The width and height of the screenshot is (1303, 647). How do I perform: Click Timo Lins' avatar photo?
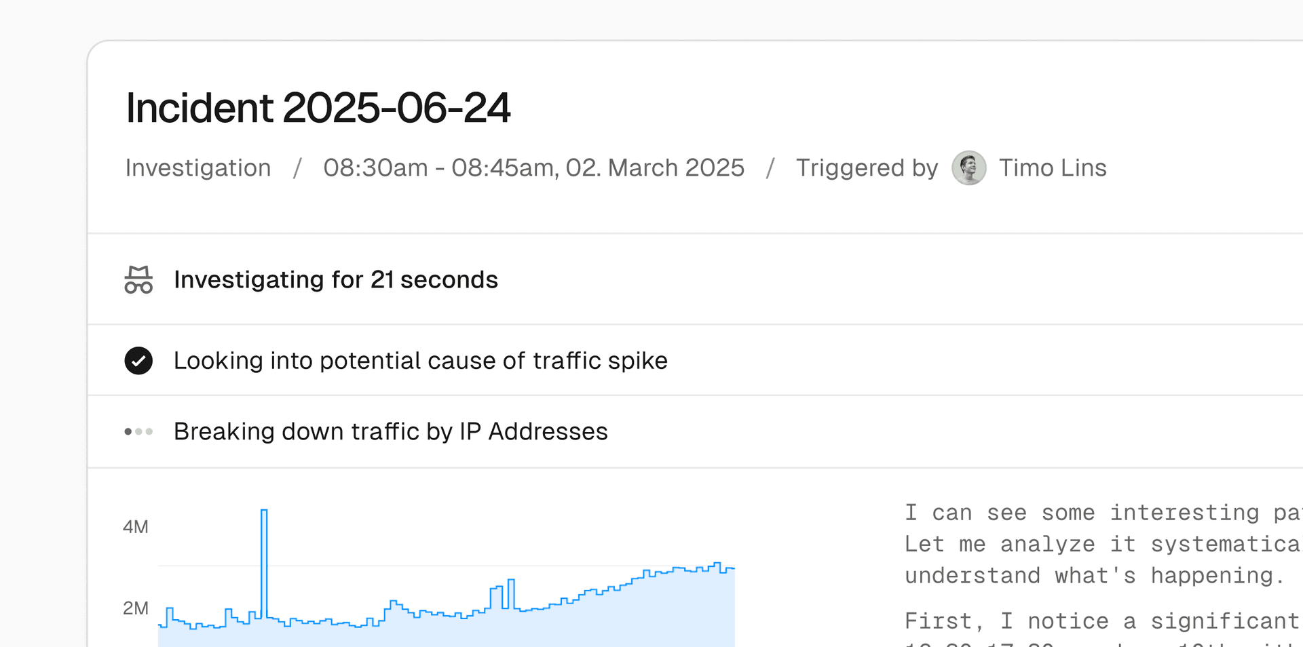coord(968,168)
